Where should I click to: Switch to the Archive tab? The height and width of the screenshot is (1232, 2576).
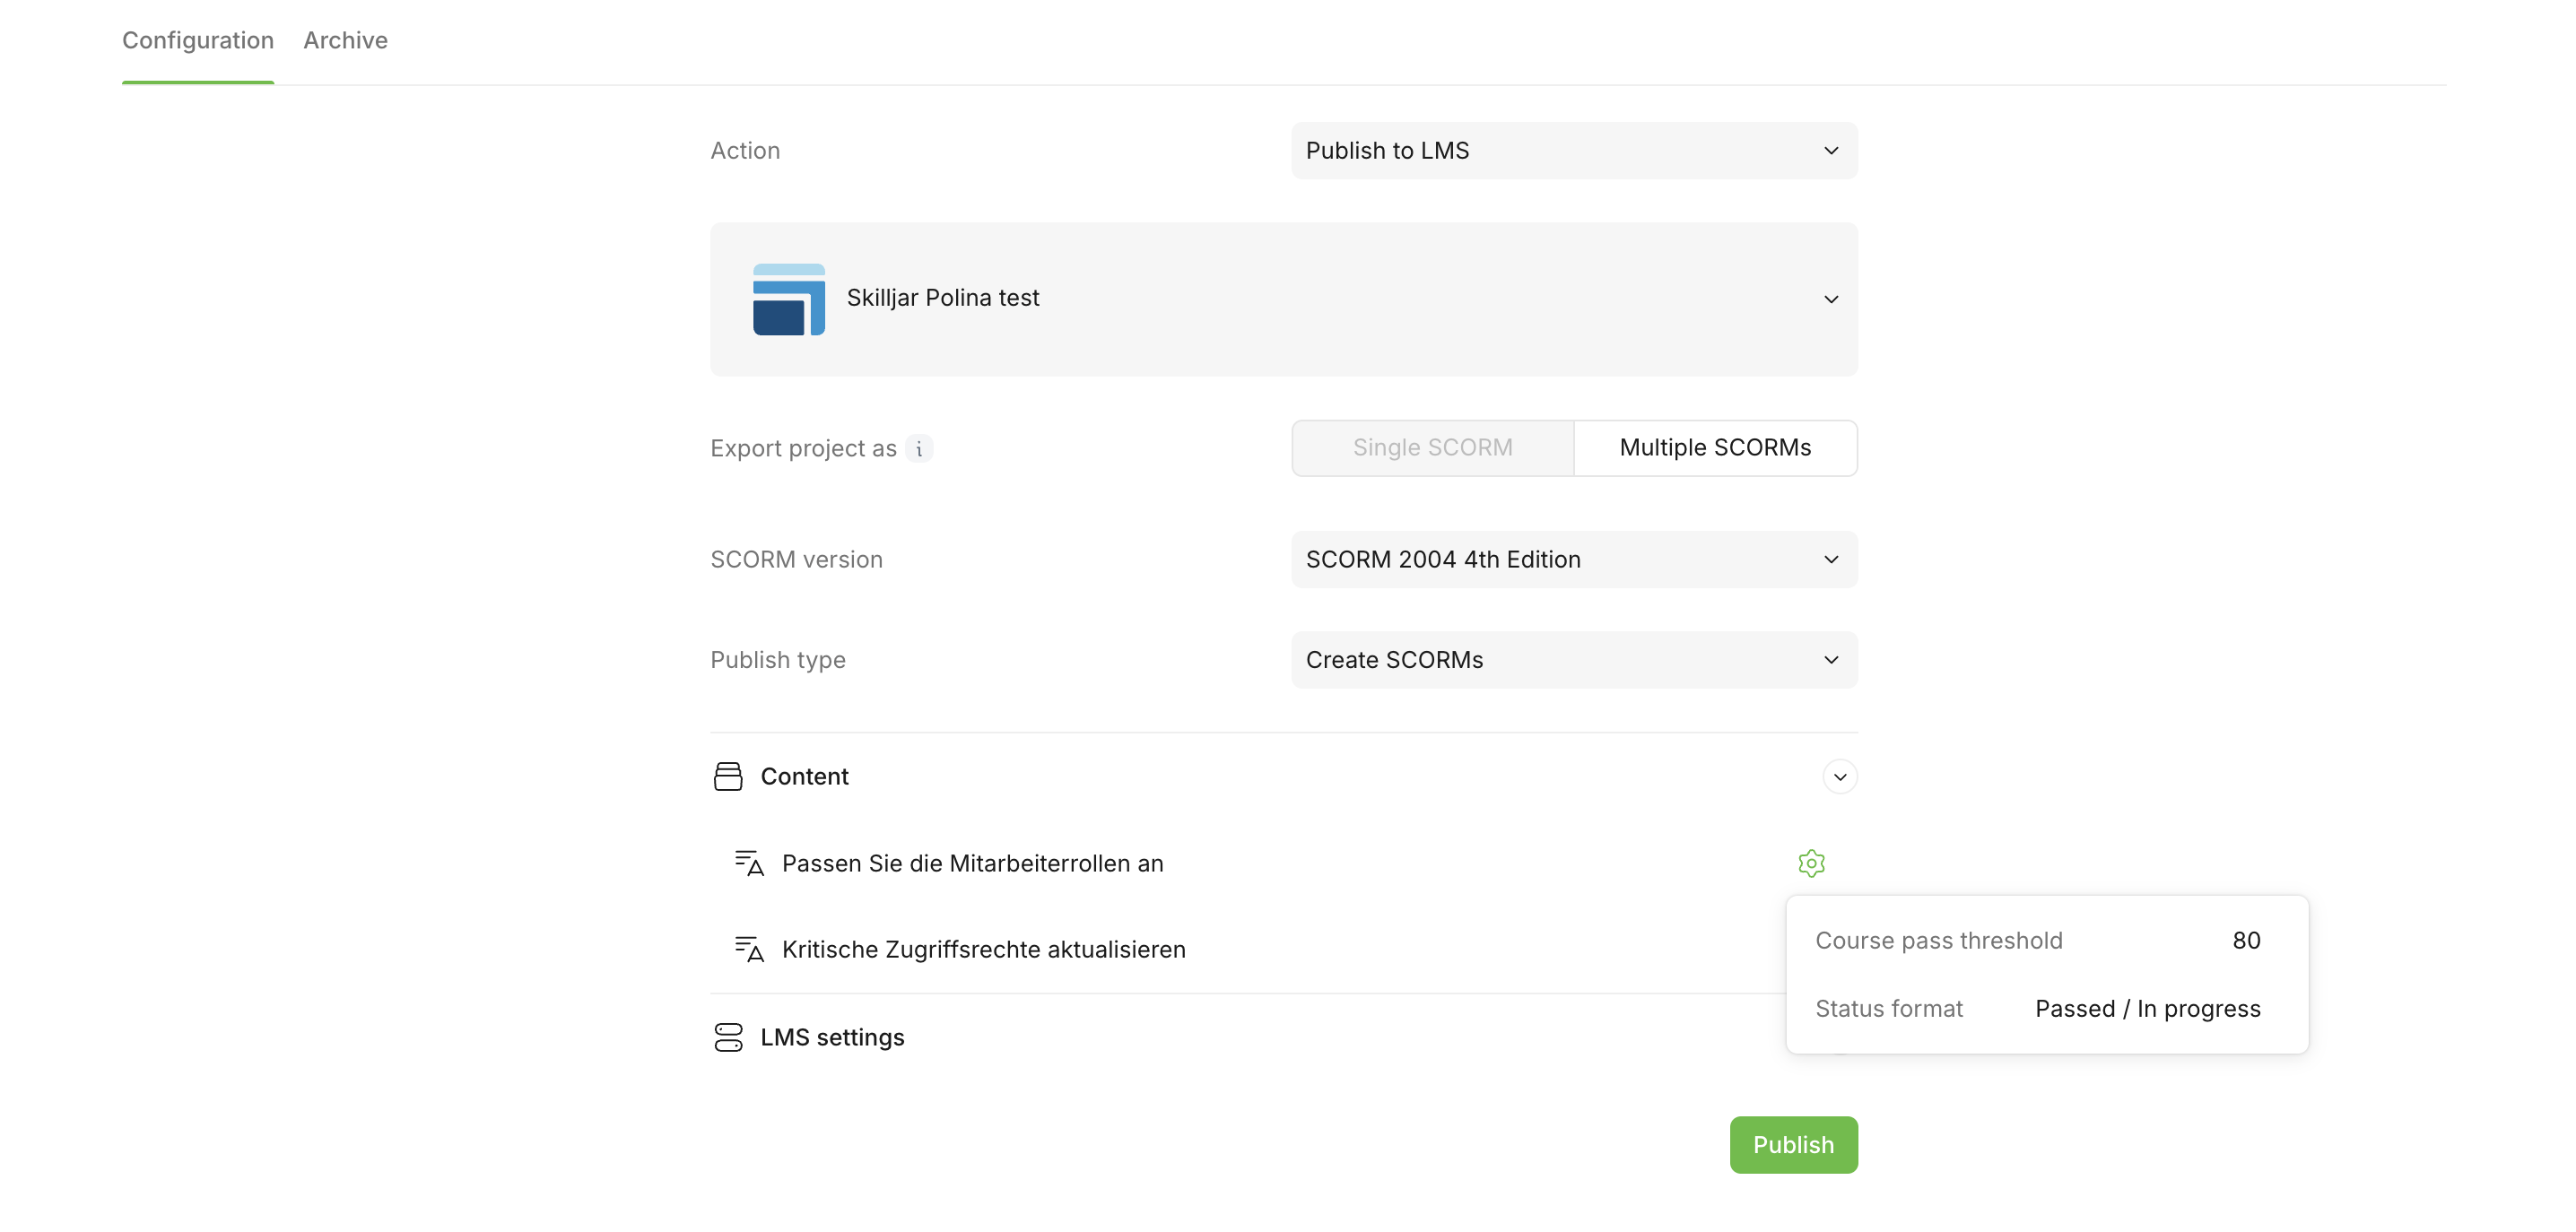coord(345,40)
